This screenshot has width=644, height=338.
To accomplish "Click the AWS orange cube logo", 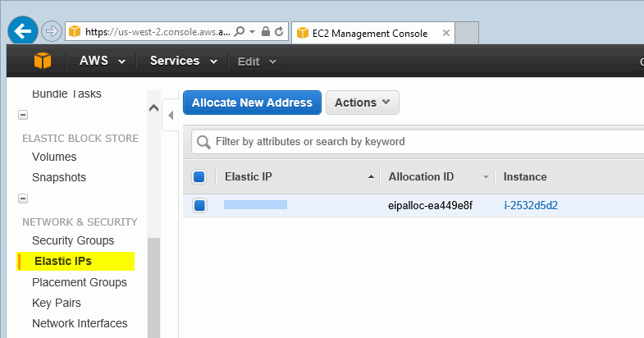I will (x=43, y=61).
